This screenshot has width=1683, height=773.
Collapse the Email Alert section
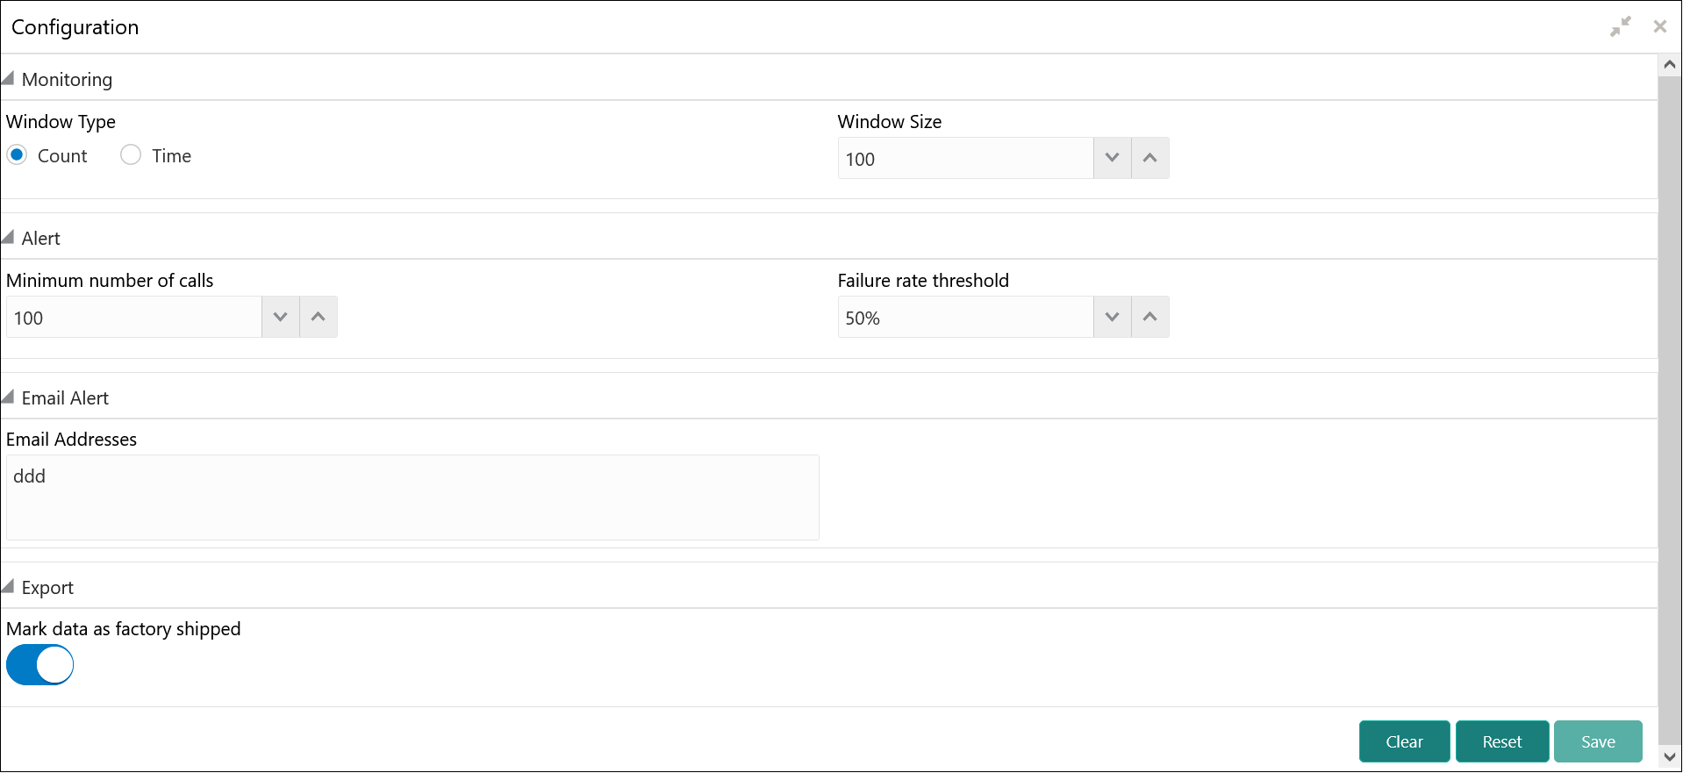9,397
